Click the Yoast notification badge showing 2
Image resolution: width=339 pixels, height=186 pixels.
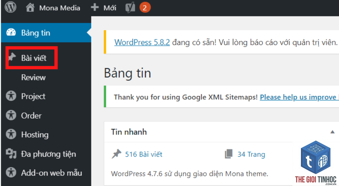(x=145, y=8)
